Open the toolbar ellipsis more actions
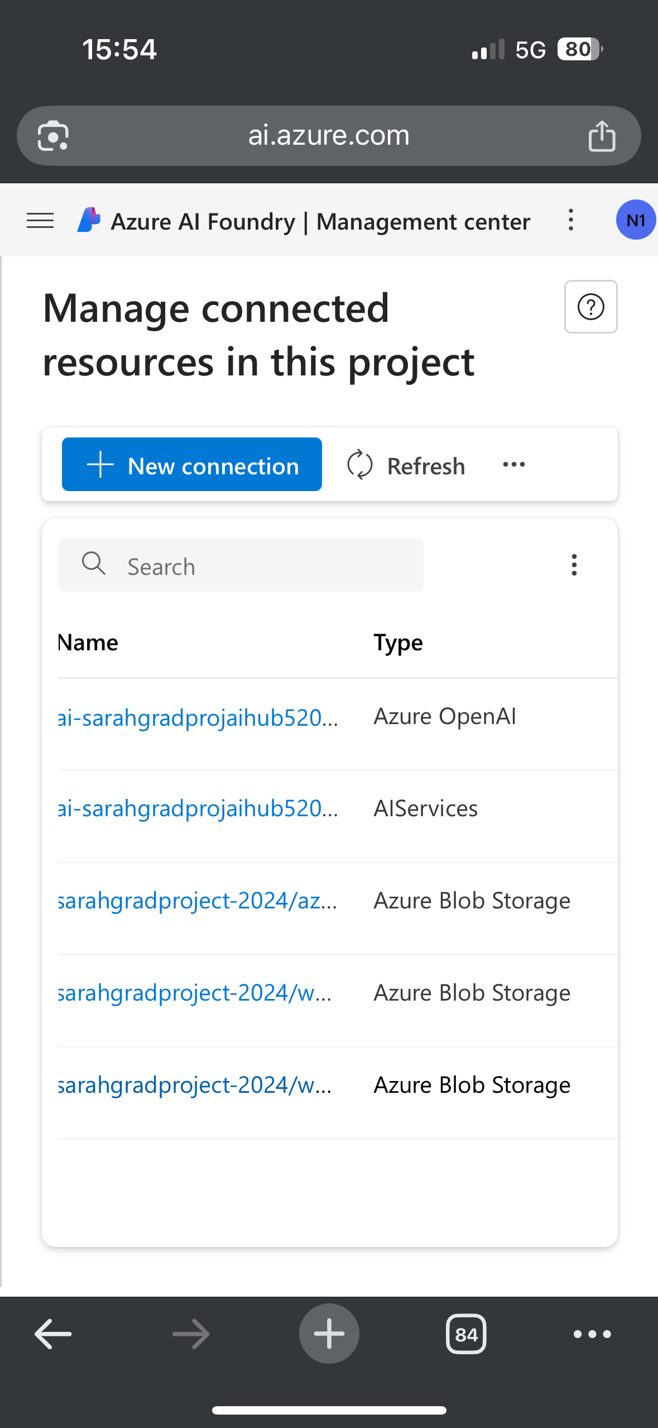The height and width of the screenshot is (1428, 658). [x=513, y=465]
